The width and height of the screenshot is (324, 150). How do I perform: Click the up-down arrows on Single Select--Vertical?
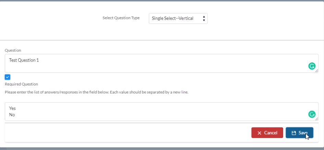coord(204,19)
